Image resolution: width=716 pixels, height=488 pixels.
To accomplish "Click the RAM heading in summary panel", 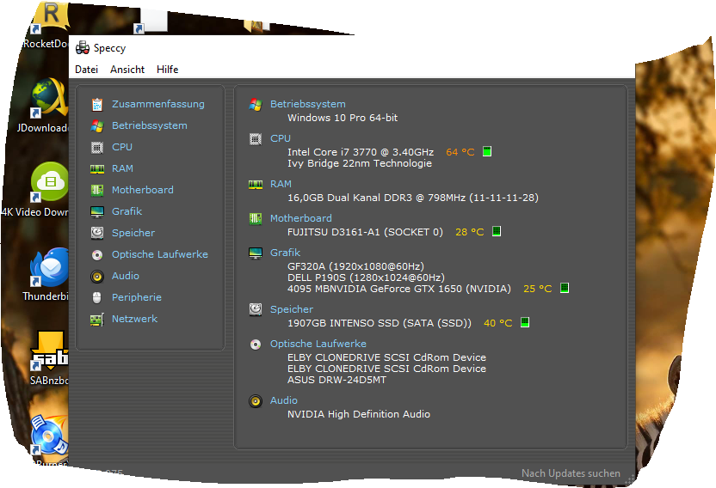I will pyautogui.click(x=281, y=184).
